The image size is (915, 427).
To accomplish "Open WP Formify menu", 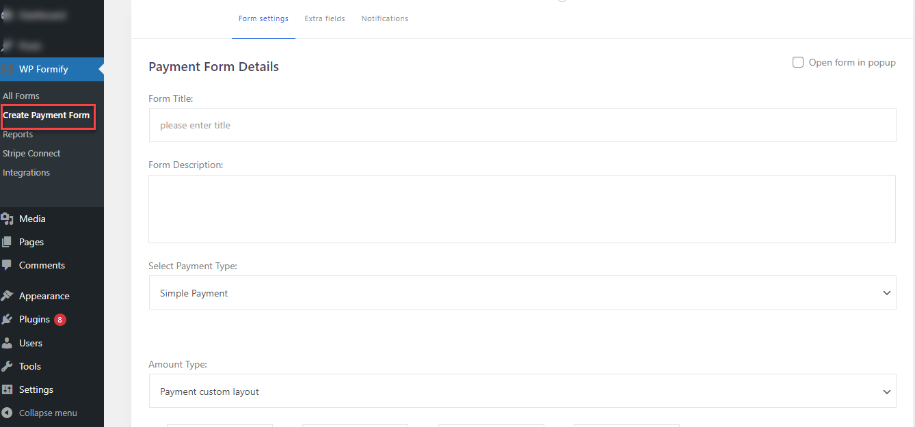I will [52, 69].
